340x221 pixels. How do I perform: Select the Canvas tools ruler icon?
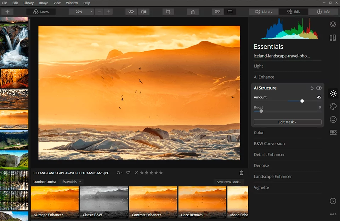click(333, 38)
